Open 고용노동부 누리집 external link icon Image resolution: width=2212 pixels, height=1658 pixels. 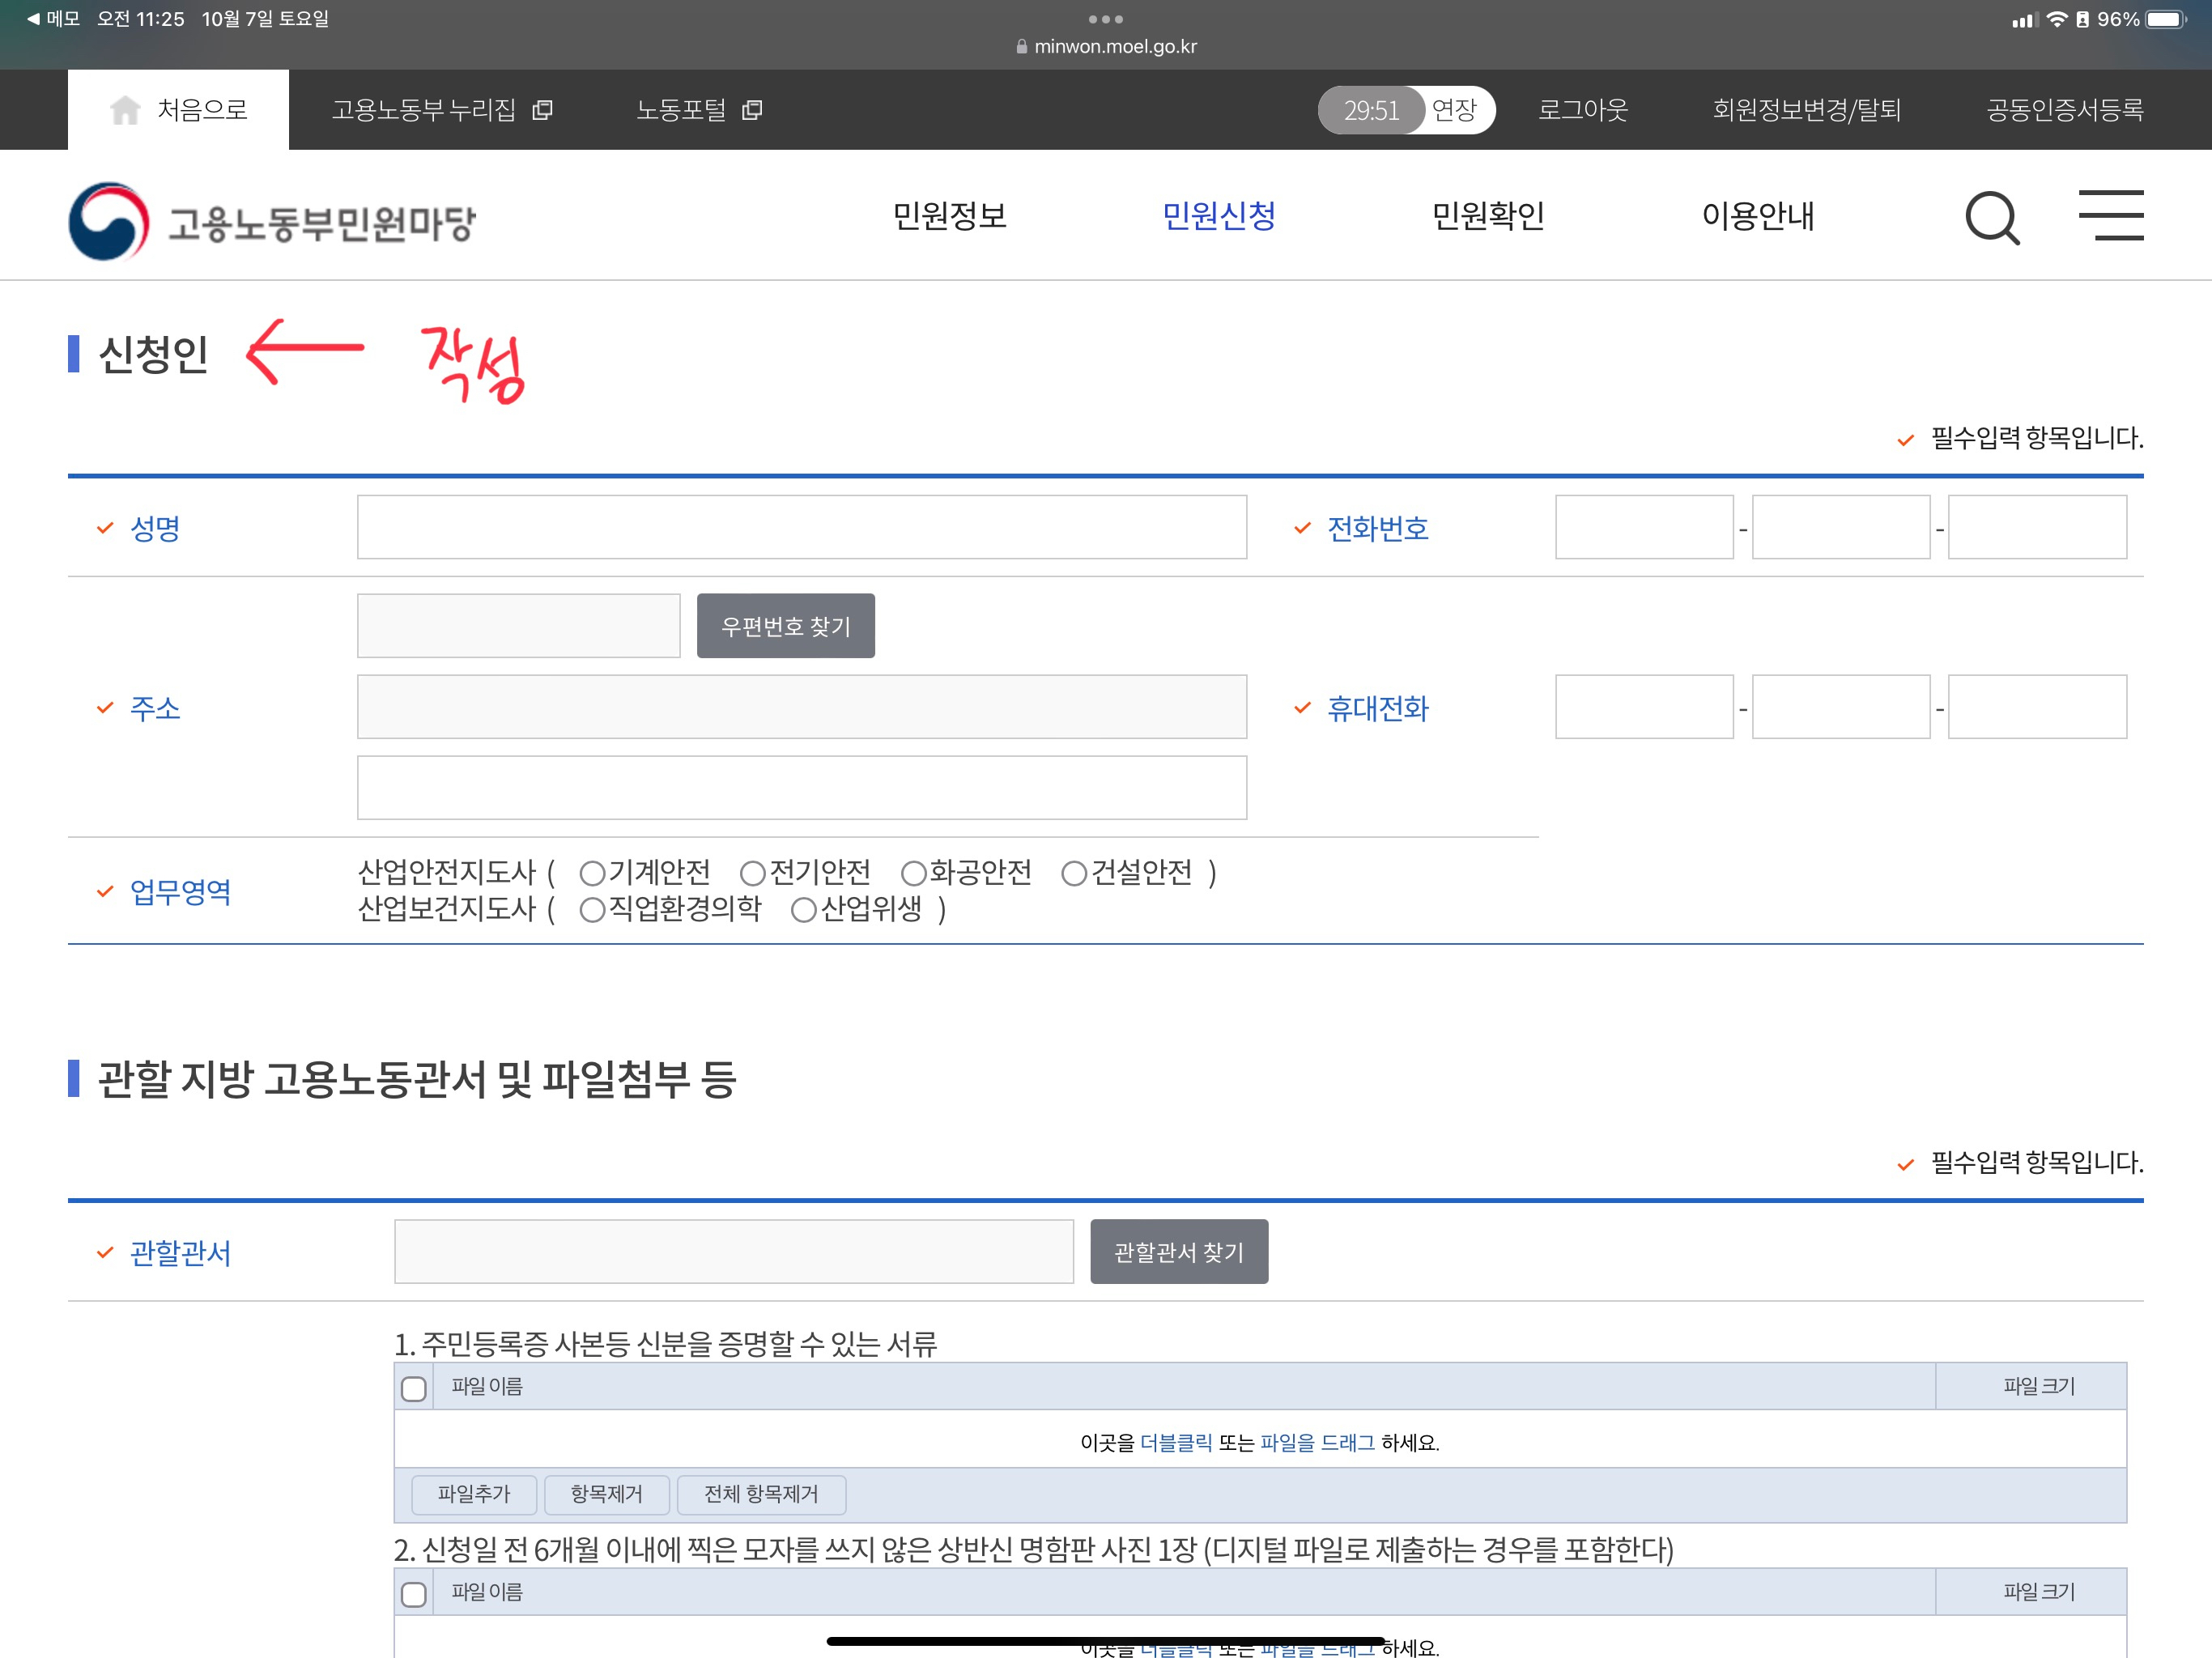click(x=542, y=110)
